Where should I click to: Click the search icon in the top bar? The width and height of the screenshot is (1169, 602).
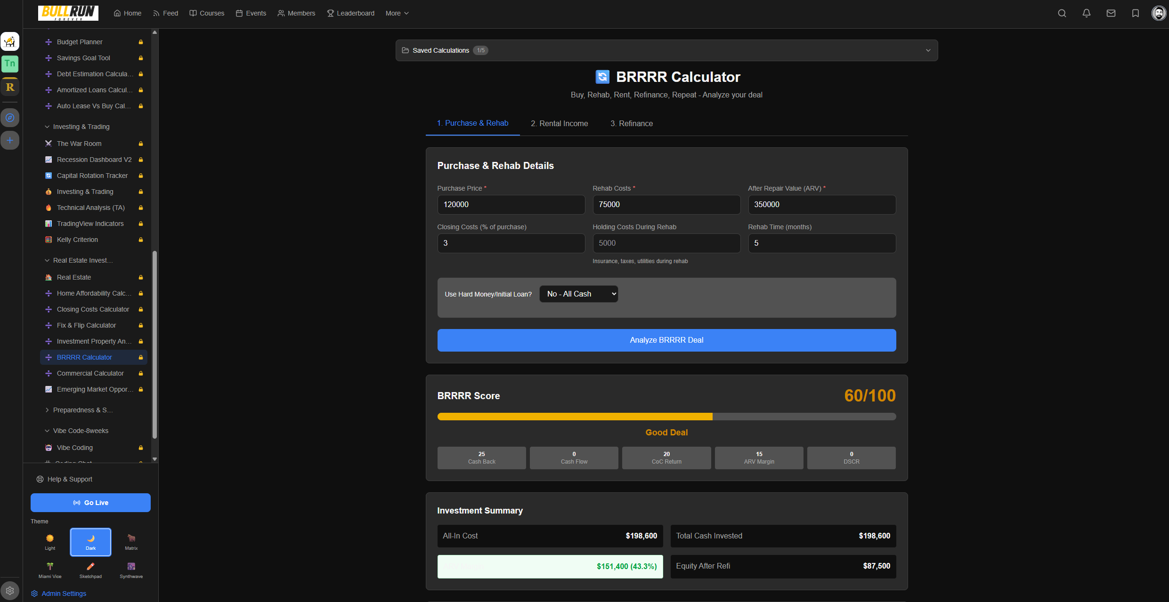click(1062, 13)
